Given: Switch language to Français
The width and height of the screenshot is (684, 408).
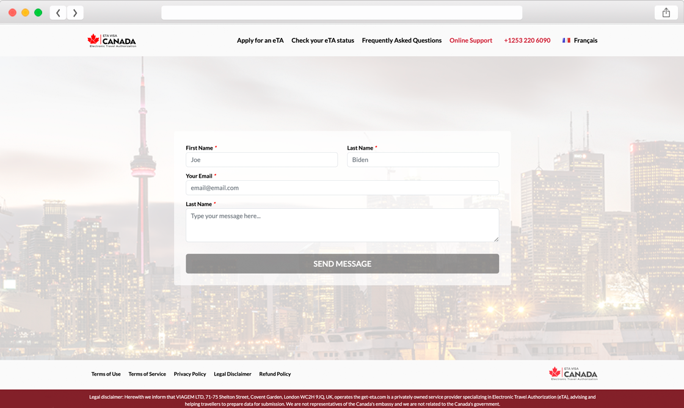Looking at the screenshot, I should [585, 40].
